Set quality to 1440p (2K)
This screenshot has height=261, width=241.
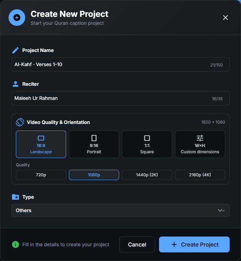[x=147, y=175]
